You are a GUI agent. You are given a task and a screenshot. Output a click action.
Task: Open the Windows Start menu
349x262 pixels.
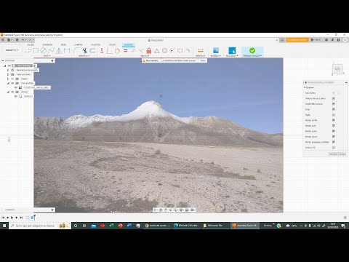pos(4,226)
